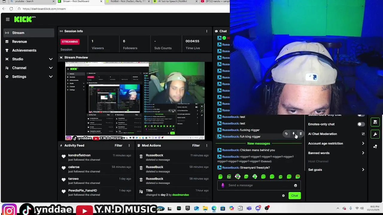Screen dimensions: 383x215
Task: Open the Mod Actions Filter
Action: pos(196,145)
